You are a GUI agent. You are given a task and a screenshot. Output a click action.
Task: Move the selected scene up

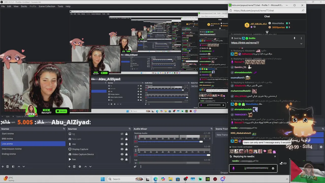(19, 166)
